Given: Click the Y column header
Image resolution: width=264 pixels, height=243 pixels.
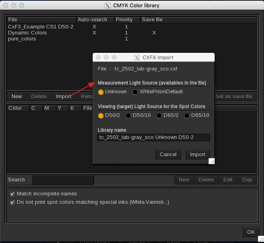Looking at the screenshot, I should (63, 108).
